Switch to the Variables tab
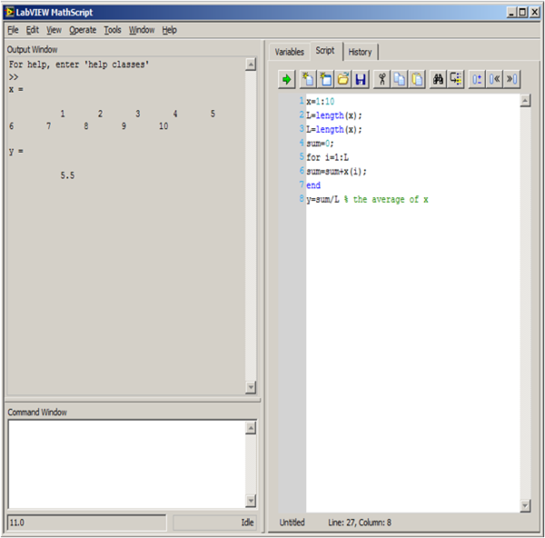Image resolution: width=545 pixels, height=538 pixels. [289, 52]
